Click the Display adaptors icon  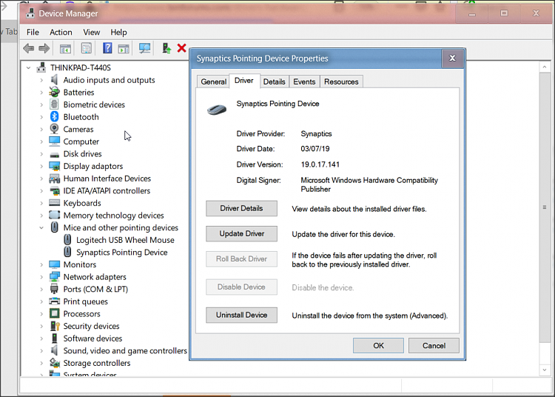(x=54, y=166)
